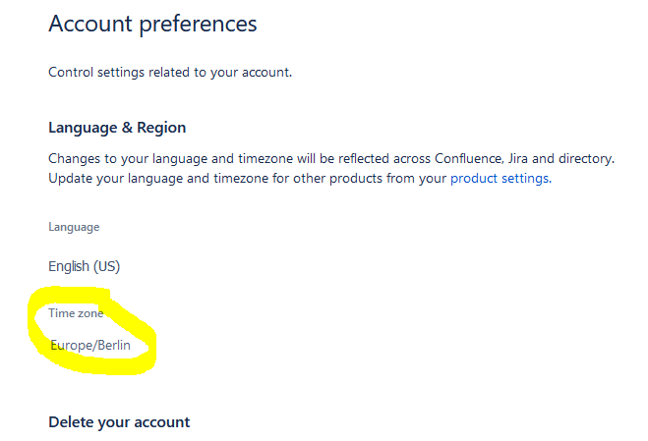The image size is (648, 441).
Task: Click the Account preferences page title
Action: coord(152,24)
